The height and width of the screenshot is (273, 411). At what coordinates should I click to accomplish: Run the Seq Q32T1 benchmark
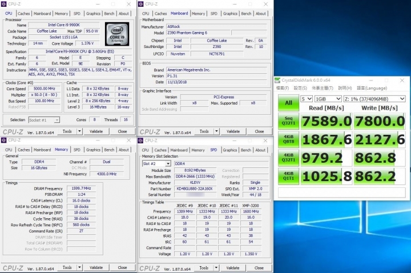tap(288, 121)
